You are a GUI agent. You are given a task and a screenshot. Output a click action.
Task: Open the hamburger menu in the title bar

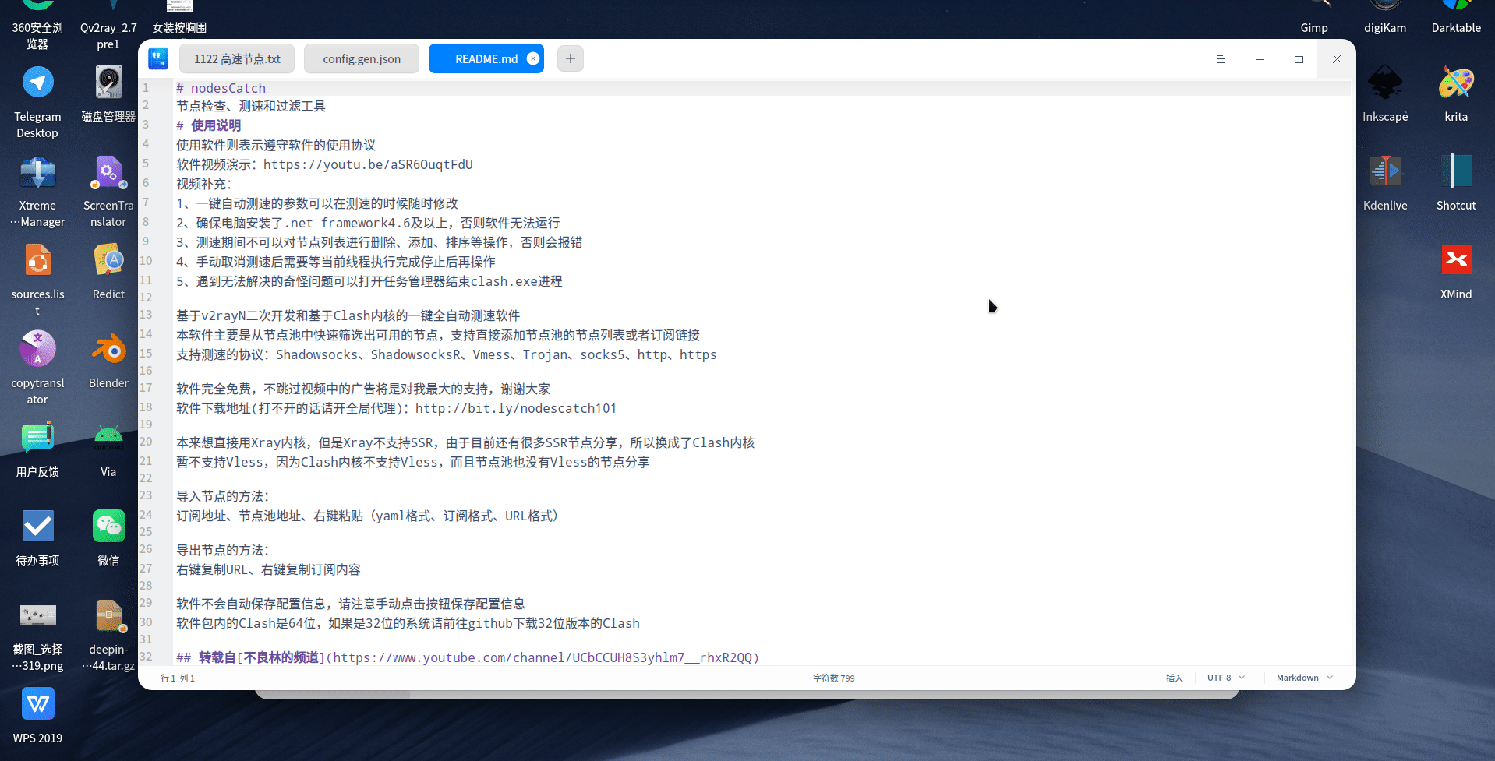coord(1221,58)
